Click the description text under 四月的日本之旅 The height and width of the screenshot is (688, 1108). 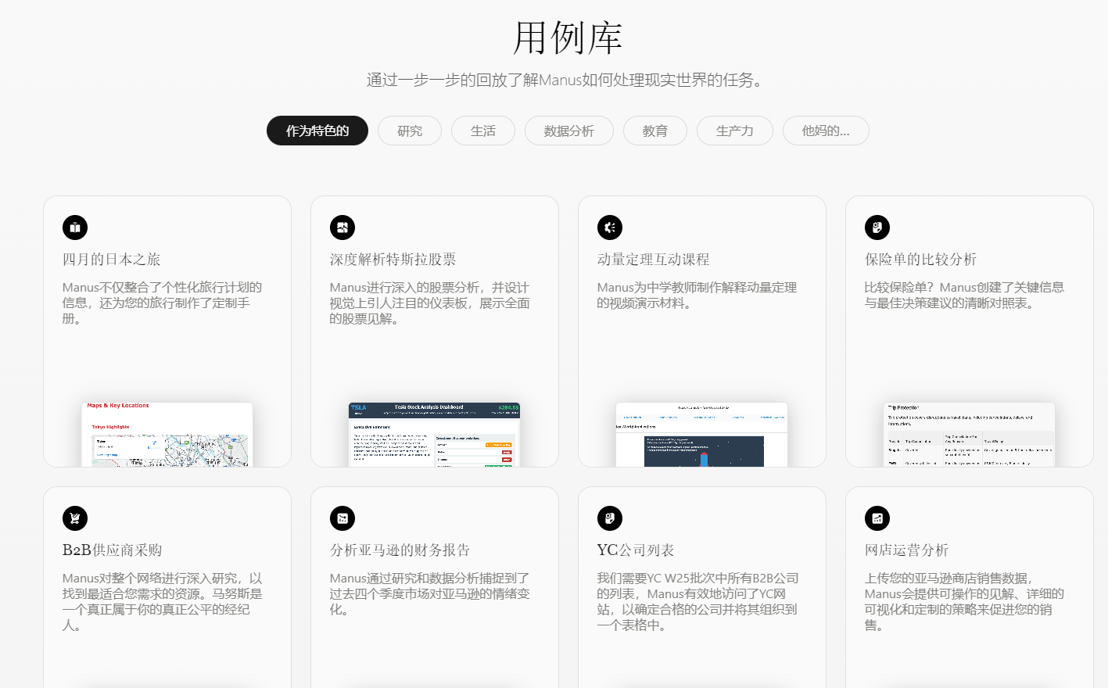coord(163,303)
